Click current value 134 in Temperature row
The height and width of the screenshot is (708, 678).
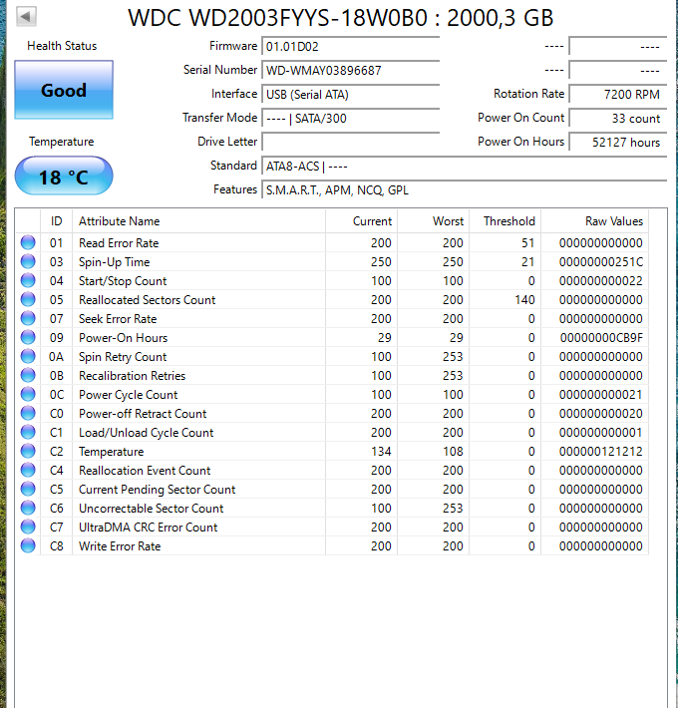pyautogui.click(x=381, y=452)
